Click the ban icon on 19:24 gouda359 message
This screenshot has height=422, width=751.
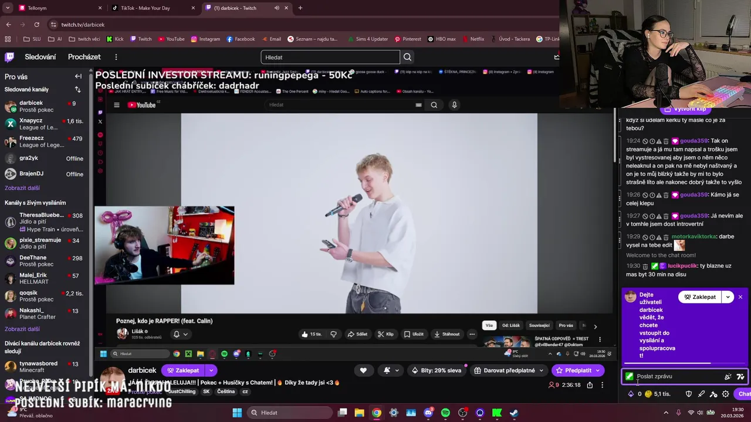645,141
